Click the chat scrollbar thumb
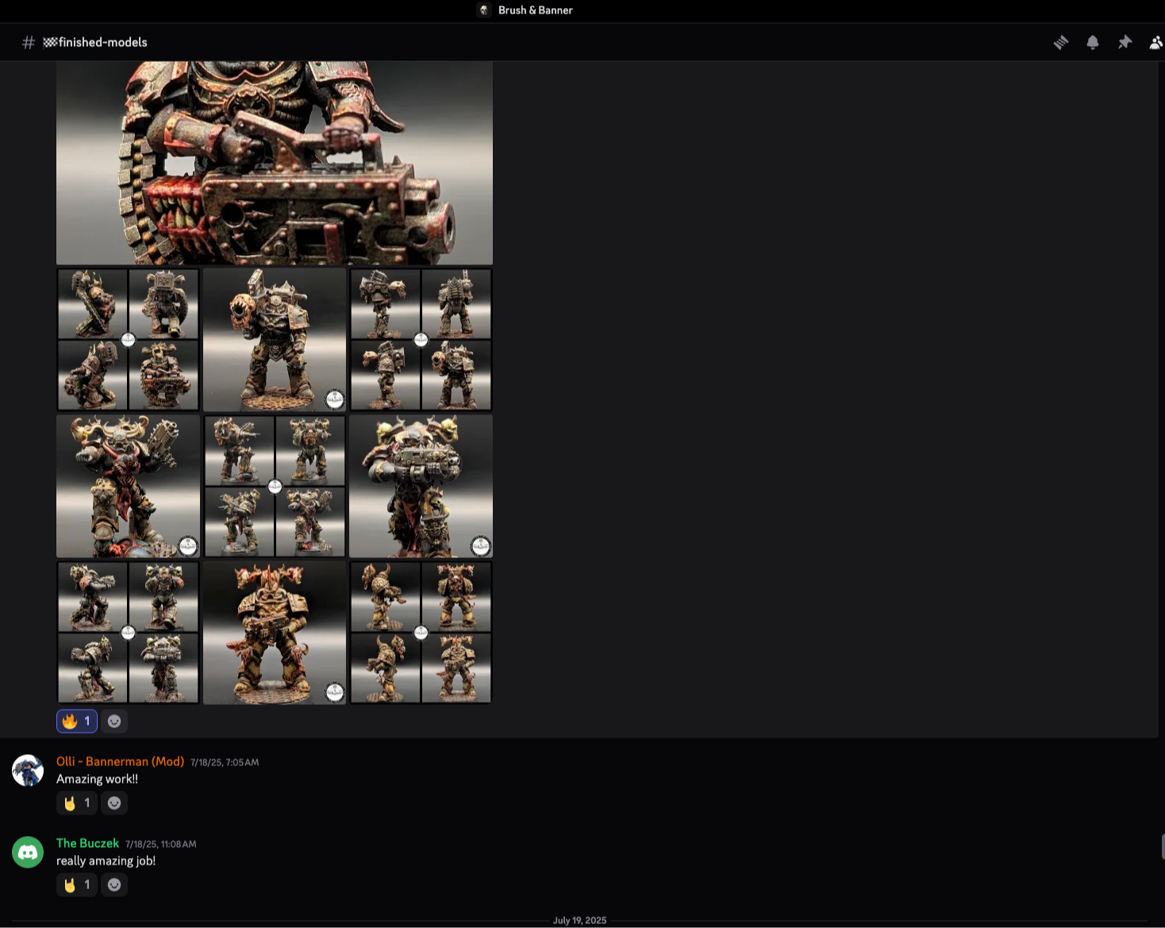The width and height of the screenshot is (1165, 928). click(x=1162, y=846)
